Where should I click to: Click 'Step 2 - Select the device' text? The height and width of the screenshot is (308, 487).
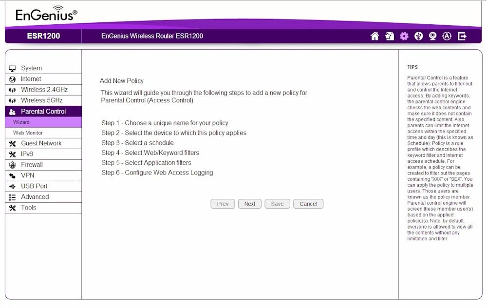(x=174, y=133)
